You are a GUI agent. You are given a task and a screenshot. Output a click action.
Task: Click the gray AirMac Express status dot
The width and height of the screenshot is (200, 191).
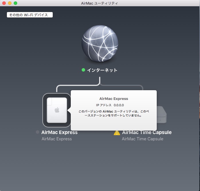tap(38, 132)
